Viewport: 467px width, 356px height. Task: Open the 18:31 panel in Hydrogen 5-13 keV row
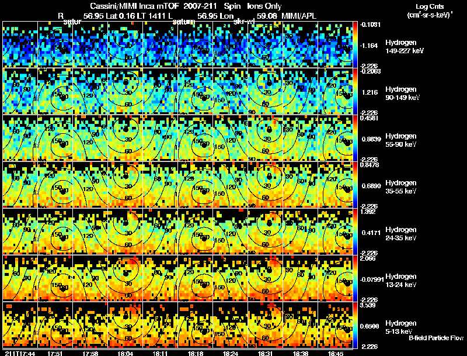point(266,325)
